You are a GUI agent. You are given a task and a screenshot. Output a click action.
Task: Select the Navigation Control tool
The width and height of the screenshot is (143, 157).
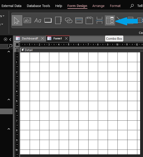tap(79, 20)
